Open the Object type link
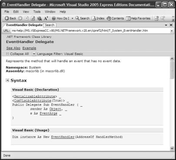Image resolution: width=176 pixels, height=160 pixels. tap(55, 109)
